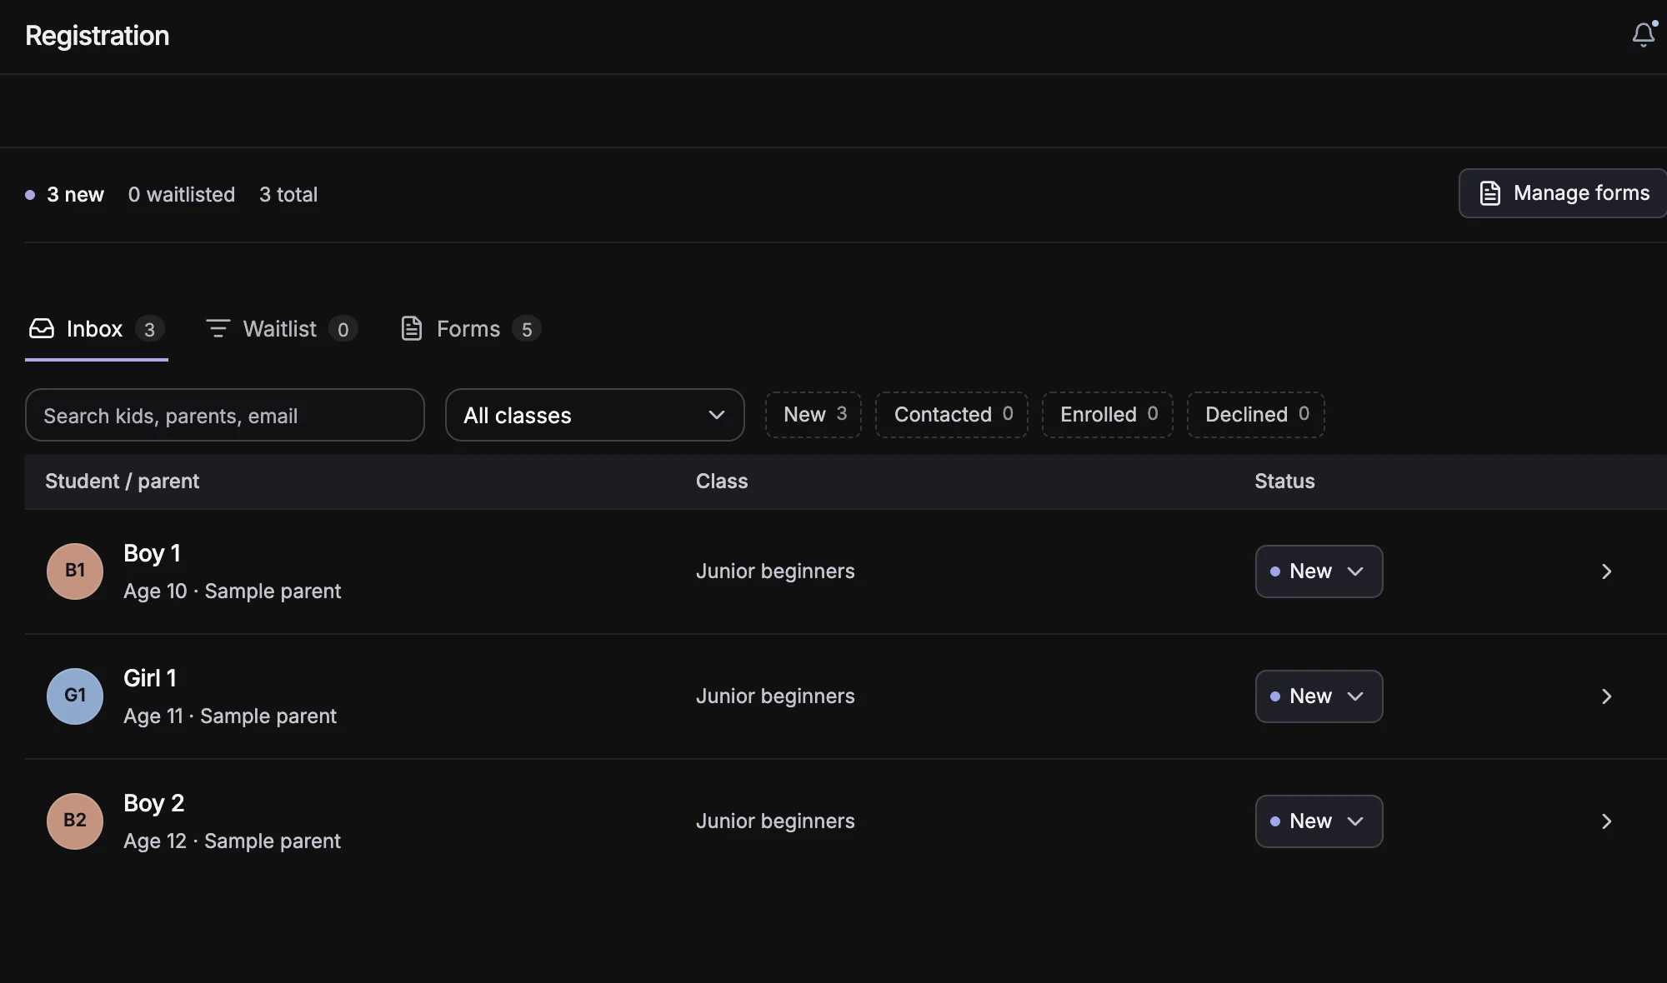Filter the list by the Contacted status chip

pyautogui.click(x=952, y=415)
